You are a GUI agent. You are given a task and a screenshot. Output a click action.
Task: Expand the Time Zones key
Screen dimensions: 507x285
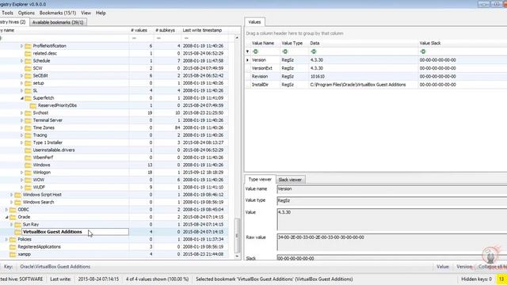tap(22, 127)
